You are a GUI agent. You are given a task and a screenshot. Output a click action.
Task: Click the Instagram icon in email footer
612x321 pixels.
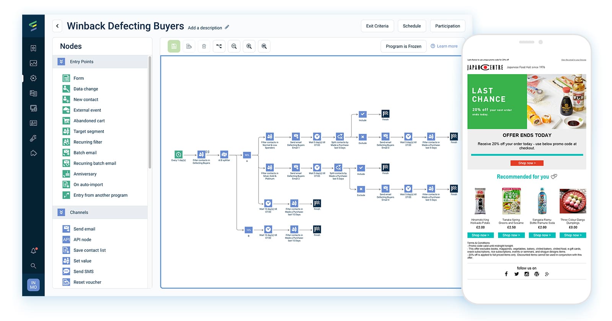(x=527, y=274)
